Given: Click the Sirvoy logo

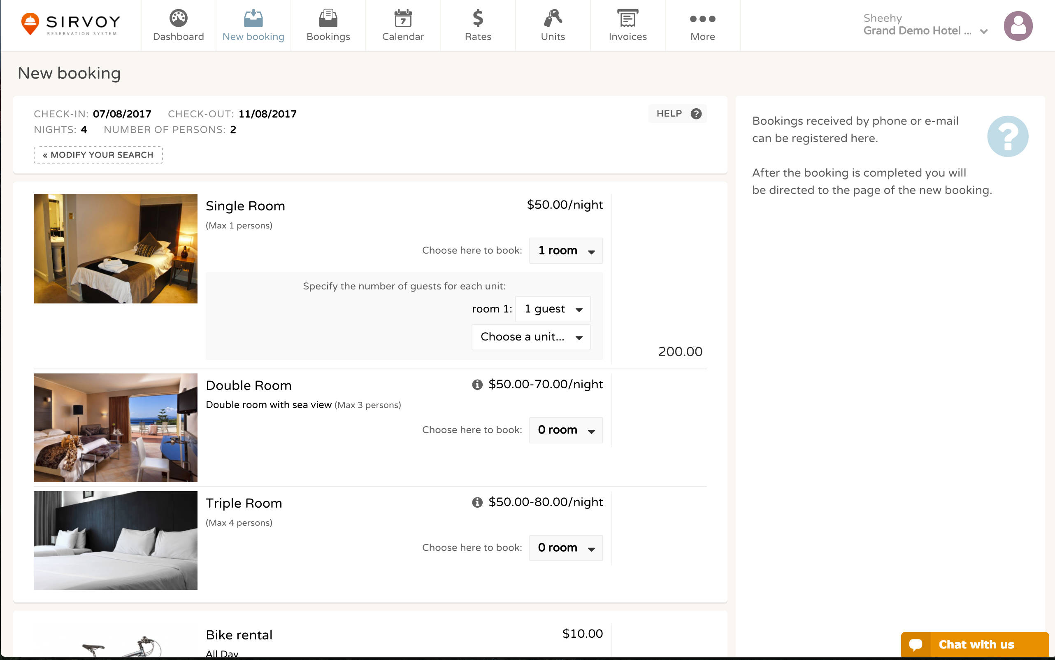Looking at the screenshot, I should [x=70, y=24].
